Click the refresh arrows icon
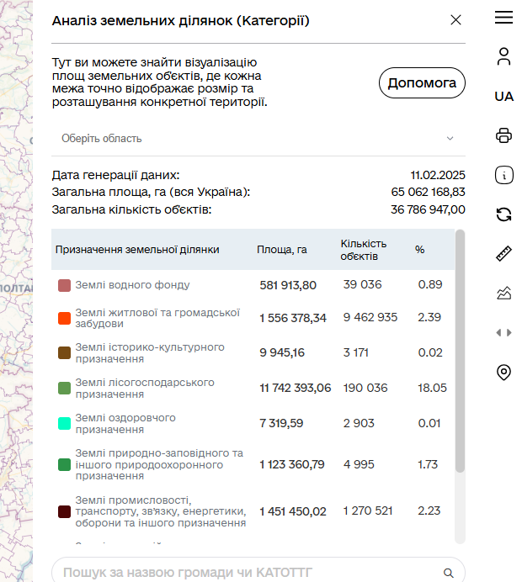Screen dimensions: 522x582 click(x=503, y=214)
